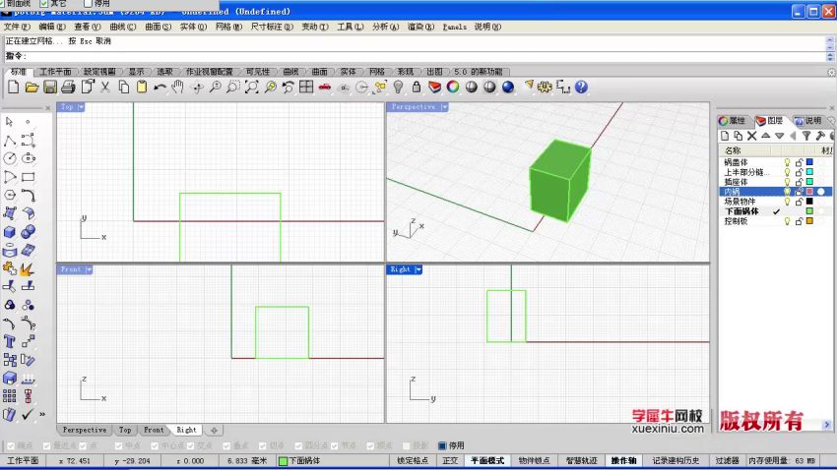Toggle the 停用 osnap checkbox

tap(442, 445)
